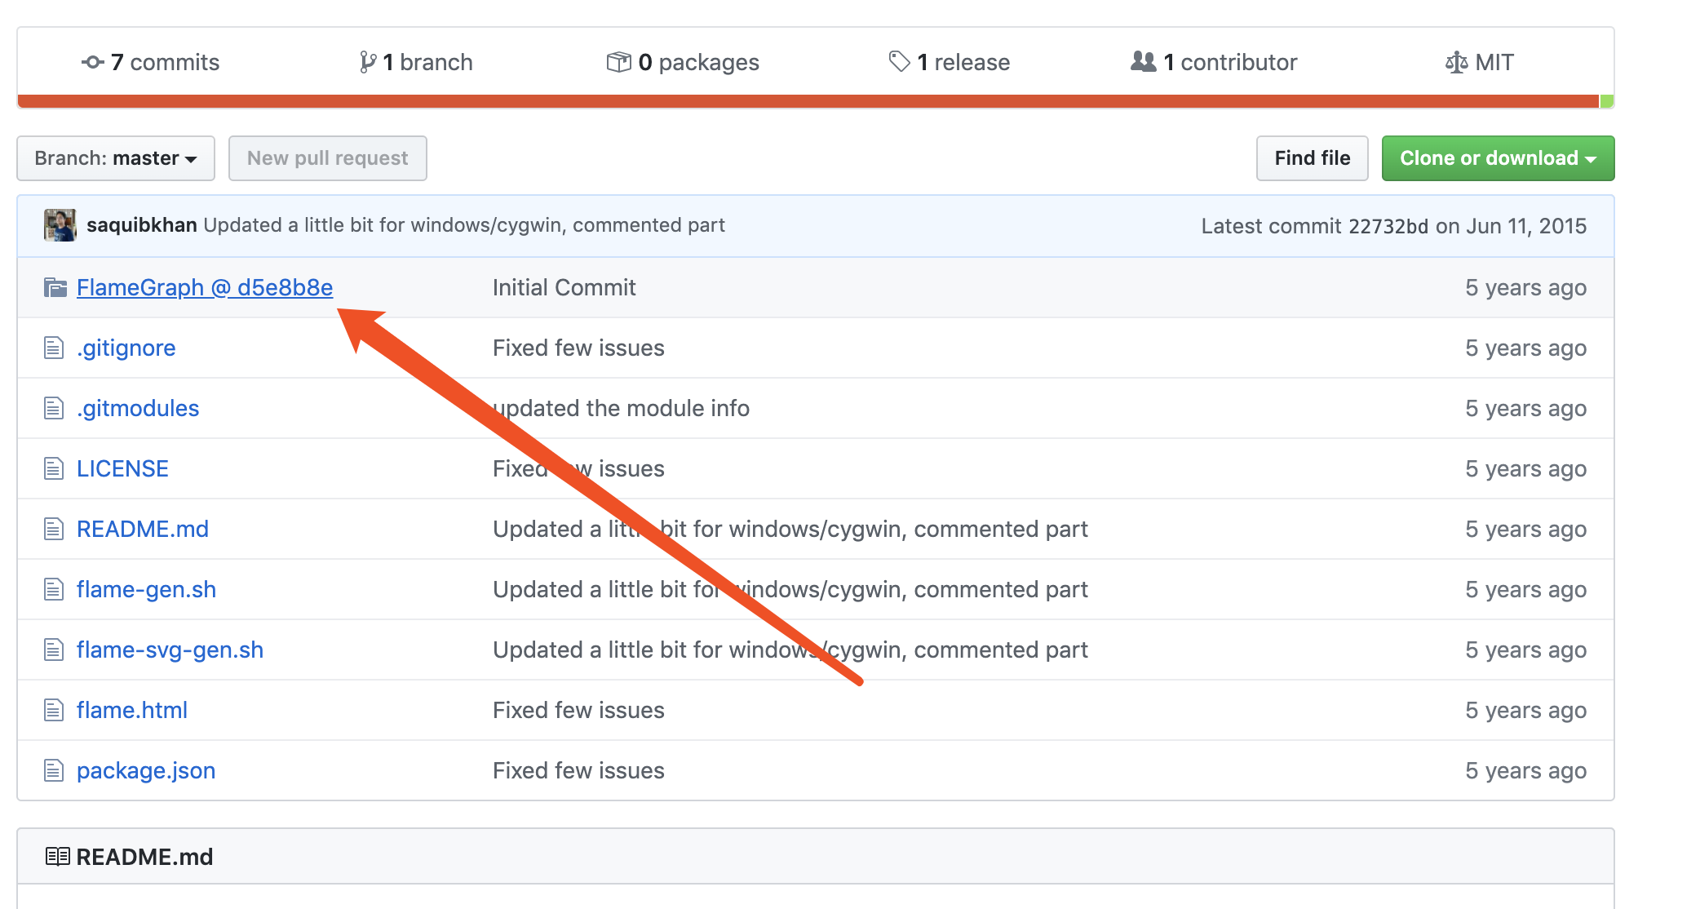1700x909 pixels.
Task: Click the contributors people icon
Action: (1143, 61)
